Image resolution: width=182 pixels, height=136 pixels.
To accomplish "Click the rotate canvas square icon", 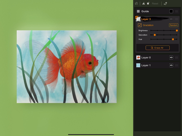I will coord(148,3).
